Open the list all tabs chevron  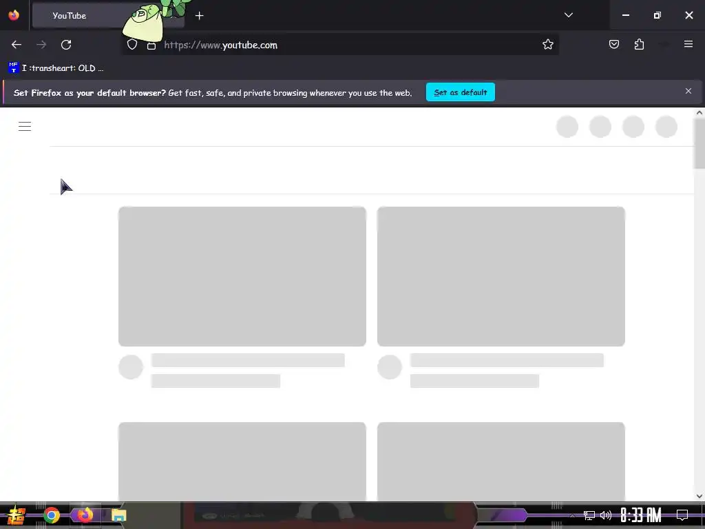(568, 15)
